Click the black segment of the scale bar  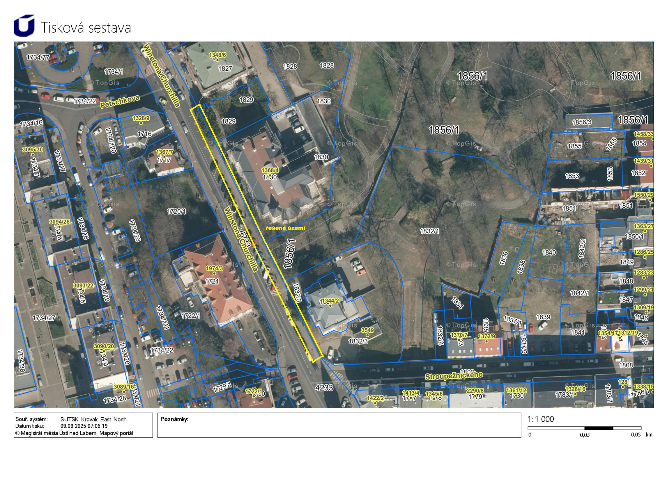tap(599, 428)
